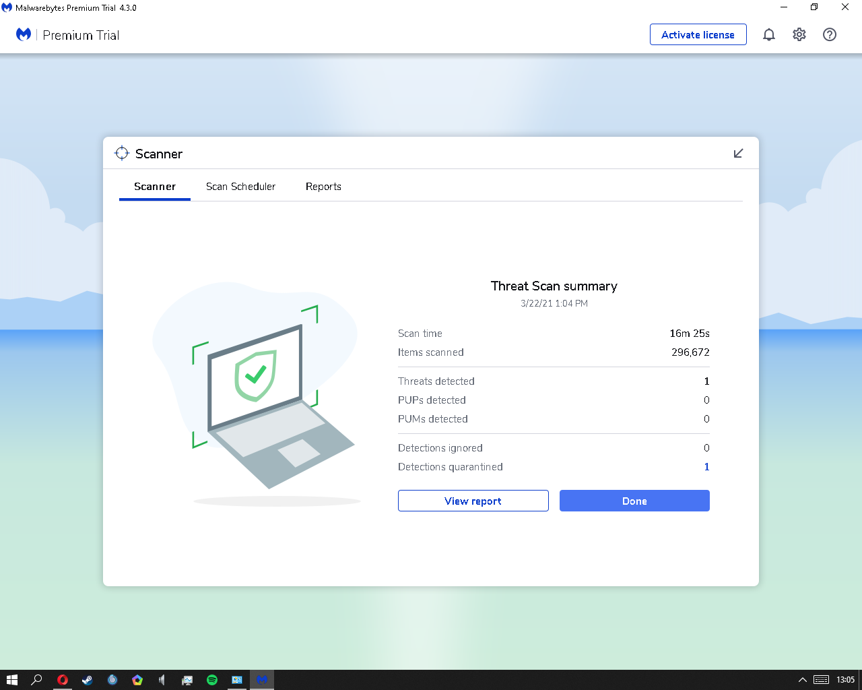
Task: Click the Show desktop strip at taskbar edge
Action: [860, 680]
